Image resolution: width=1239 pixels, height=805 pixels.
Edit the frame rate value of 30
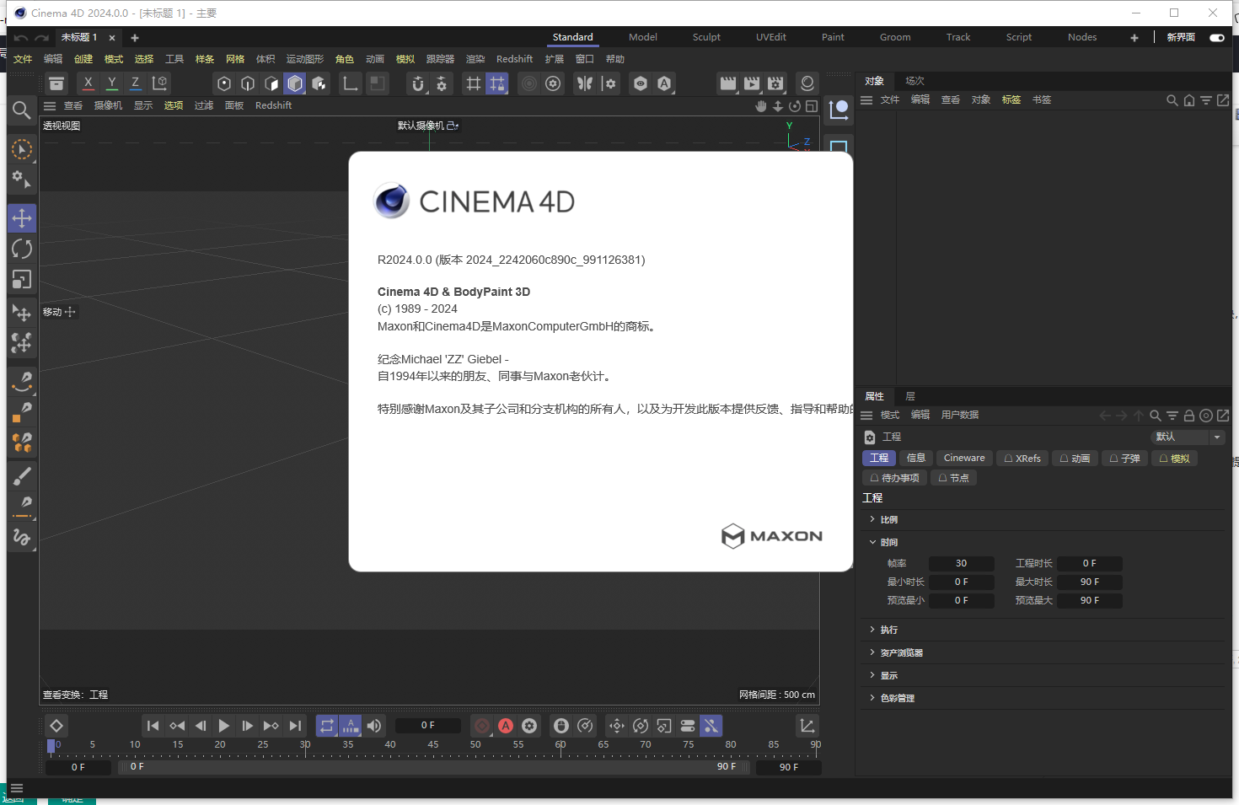tap(961, 562)
